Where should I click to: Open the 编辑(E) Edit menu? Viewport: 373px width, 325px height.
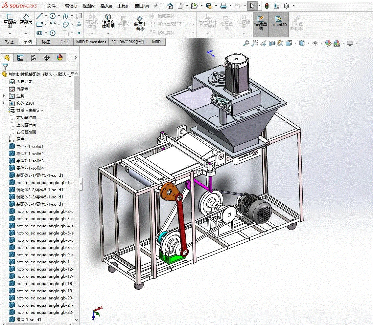coord(71,6)
